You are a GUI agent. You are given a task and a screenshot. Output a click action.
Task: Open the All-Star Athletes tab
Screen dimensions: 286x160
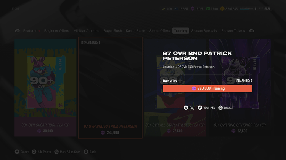coord(86,31)
